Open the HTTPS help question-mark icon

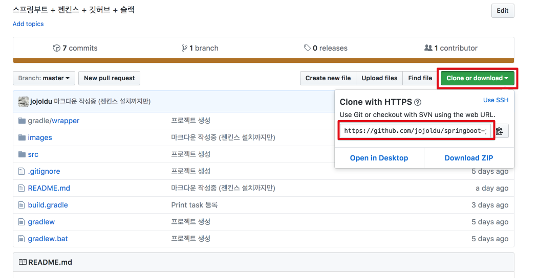pyautogui.click(x=418, y=102)
